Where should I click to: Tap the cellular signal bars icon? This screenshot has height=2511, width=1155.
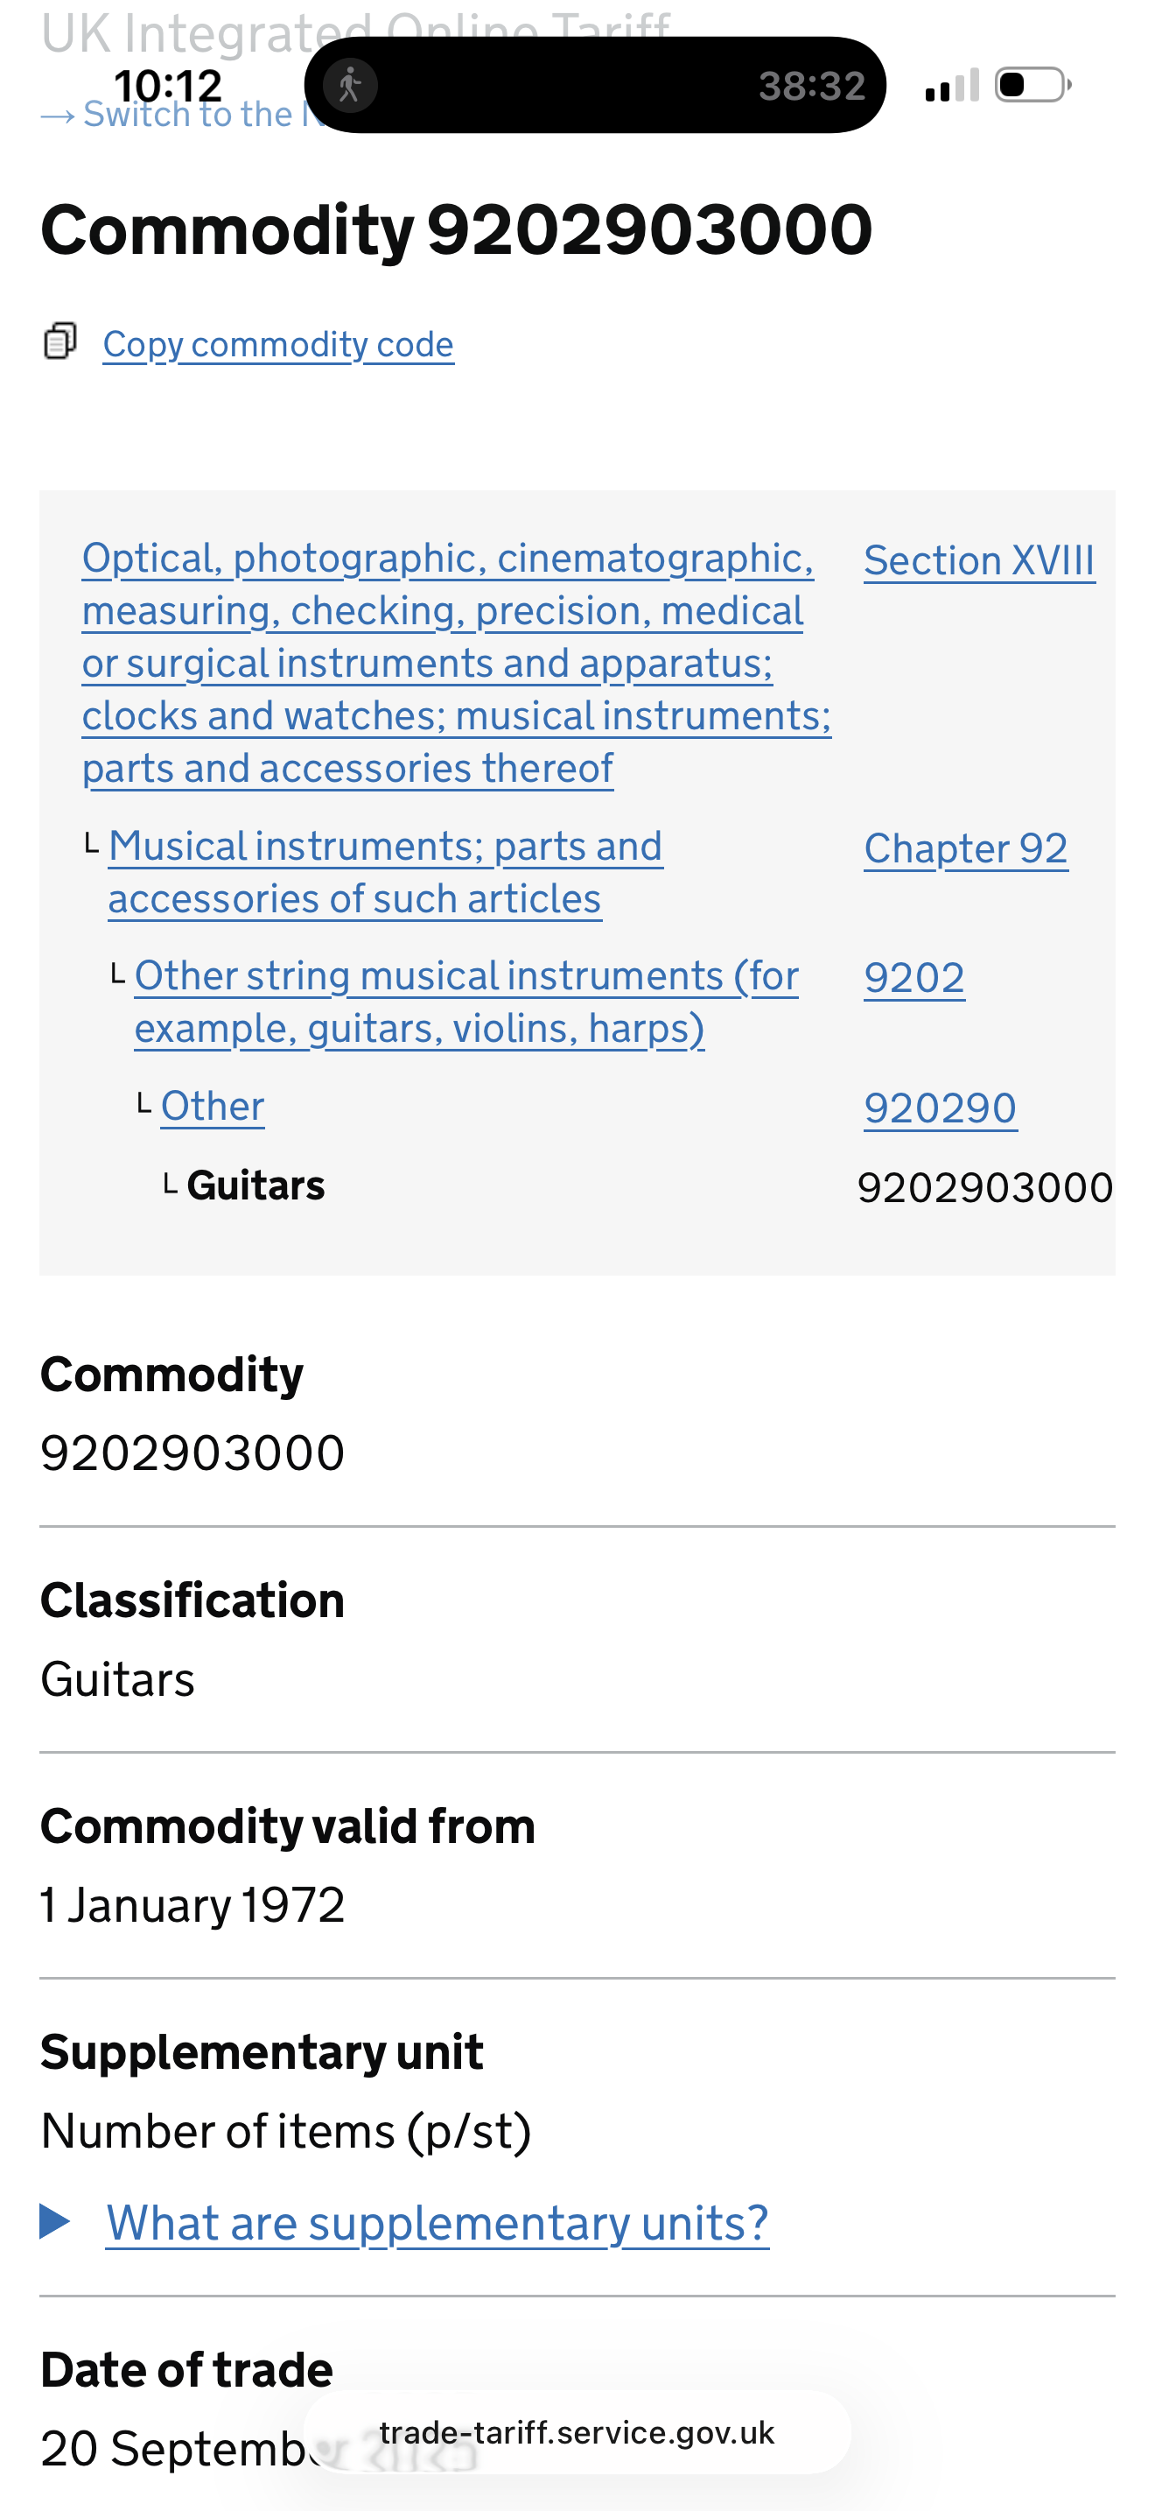951,86
